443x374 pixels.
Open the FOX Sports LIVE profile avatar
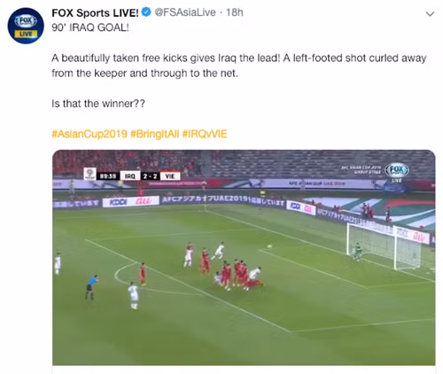[x=26, y=26]
